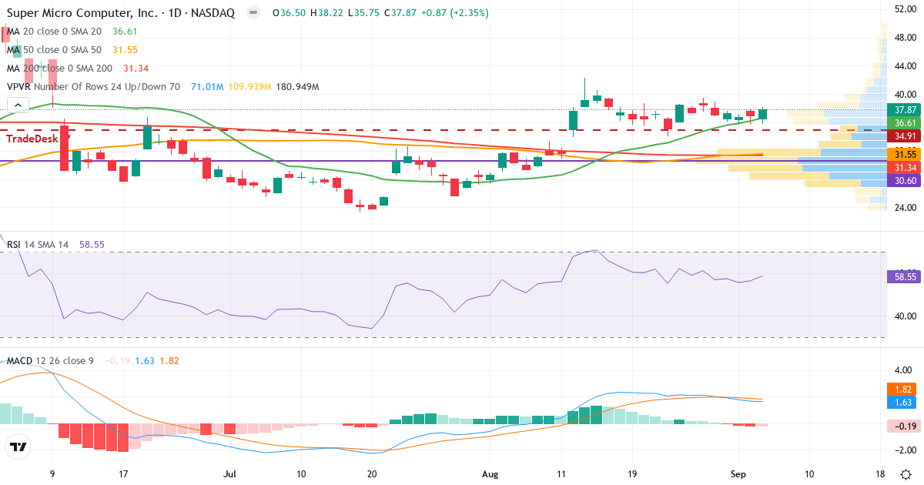Click the 31.34 red price axis label
The width and height of the screenshot is (924, 485).
coord(903,168)
